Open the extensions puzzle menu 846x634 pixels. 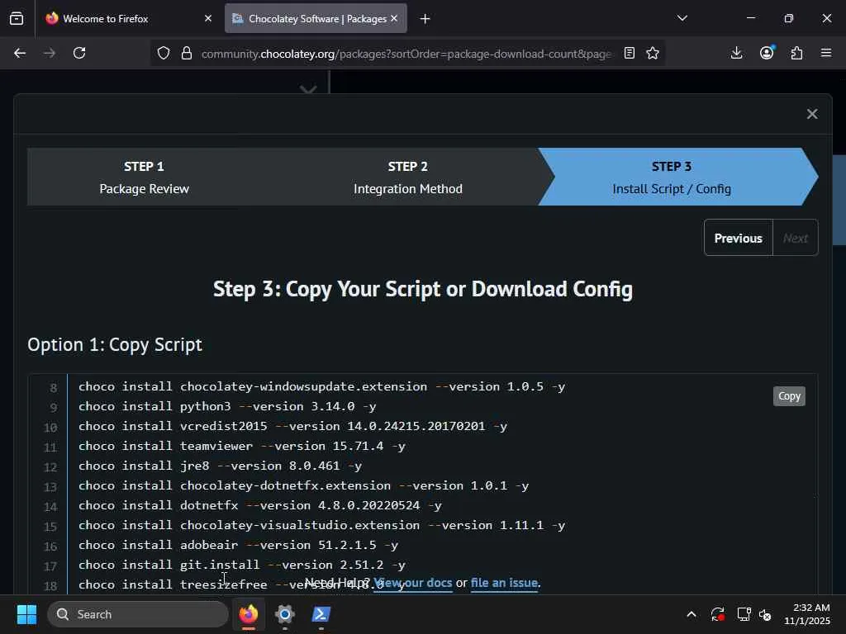(796, 53)
